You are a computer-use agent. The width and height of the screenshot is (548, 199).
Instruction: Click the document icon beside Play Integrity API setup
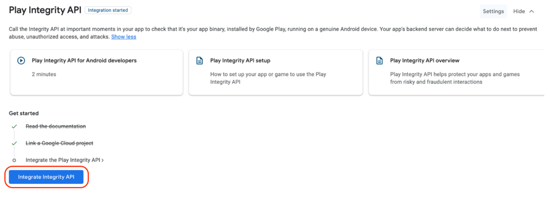(199, 61)
